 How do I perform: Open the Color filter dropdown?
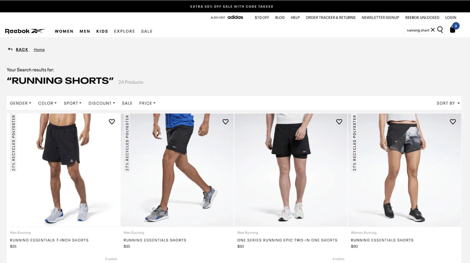click(x=47, y=103)
